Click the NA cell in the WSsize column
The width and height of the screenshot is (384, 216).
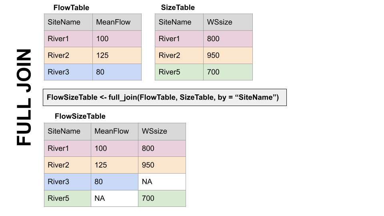point(162,182)
